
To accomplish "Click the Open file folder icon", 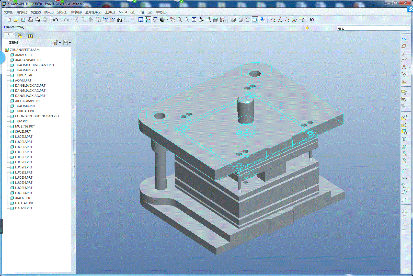I will pos(16,20).
